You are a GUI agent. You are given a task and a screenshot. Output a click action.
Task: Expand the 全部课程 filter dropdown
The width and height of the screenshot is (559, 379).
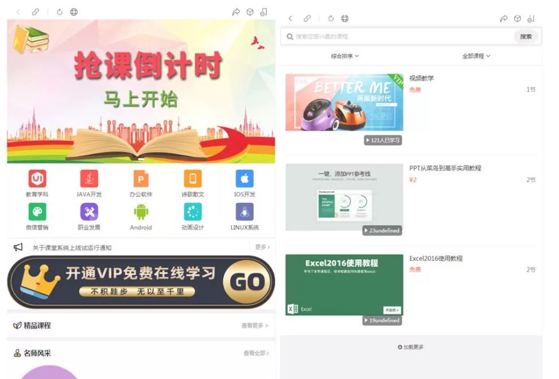476,56
